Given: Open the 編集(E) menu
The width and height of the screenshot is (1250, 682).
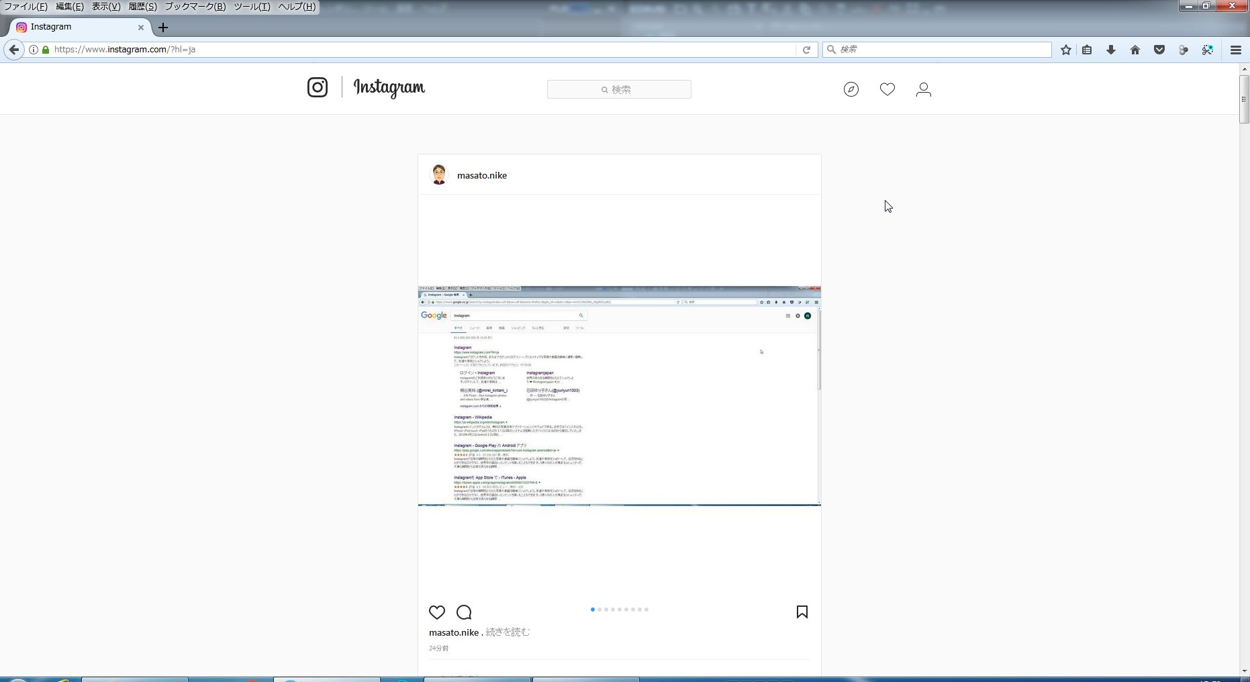Looking at the screenshot, I should click(69, 7).
